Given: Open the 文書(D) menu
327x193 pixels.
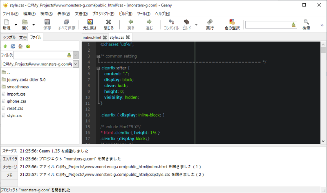Looking at the screenshot, I should click(x=81, y=14).
